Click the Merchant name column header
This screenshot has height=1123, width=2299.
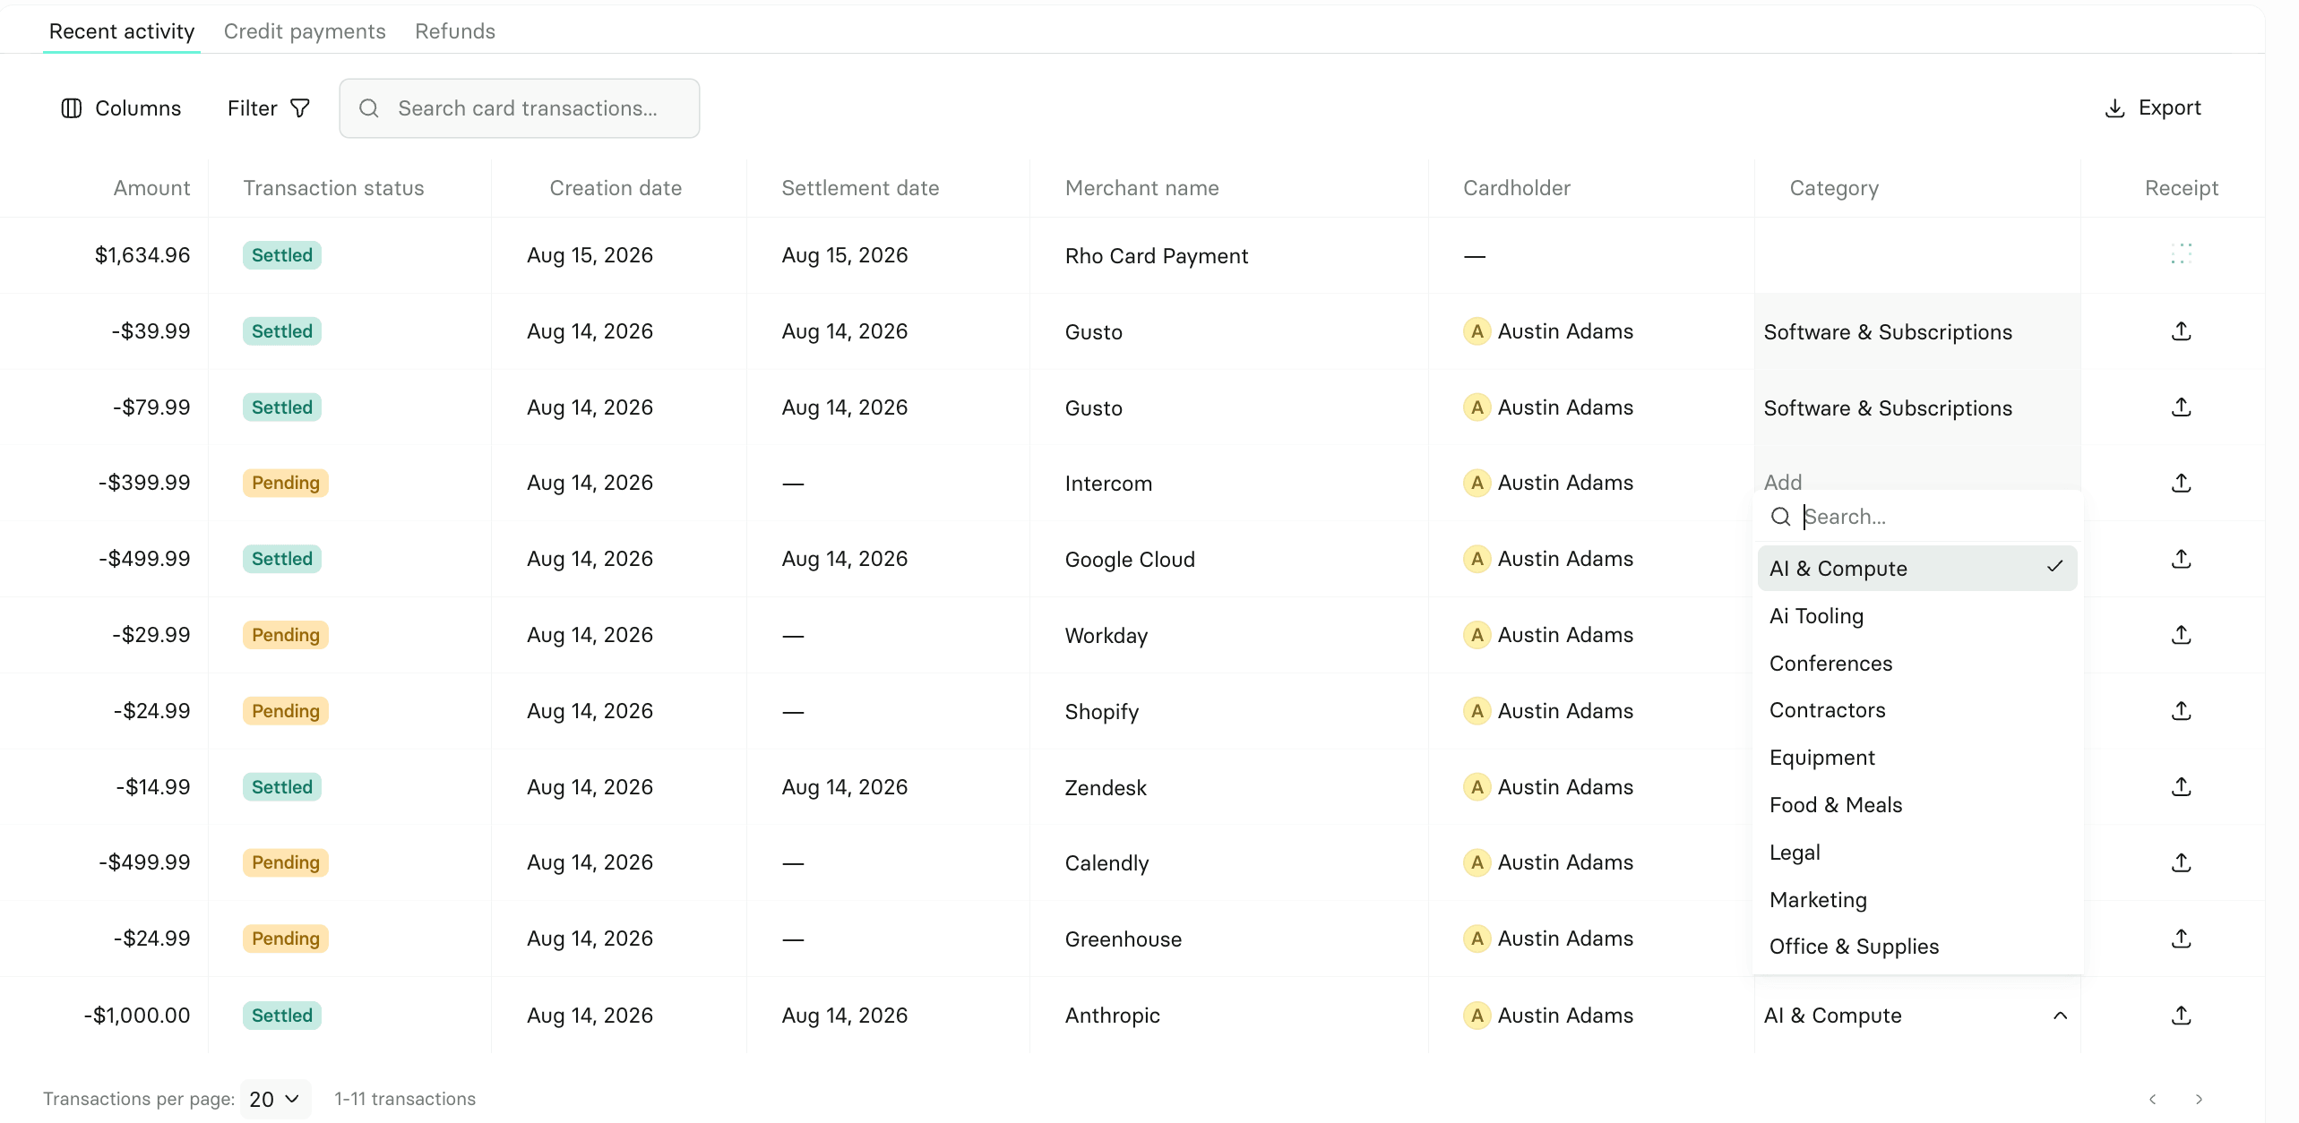pyautogui.click(x=1141, y=188)
